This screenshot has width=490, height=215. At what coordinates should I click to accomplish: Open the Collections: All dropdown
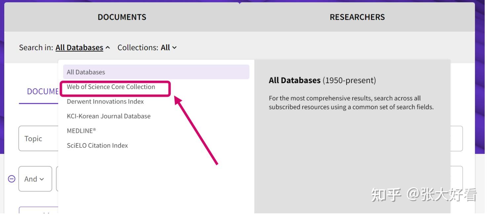pyautogui.click(x=169, y=47)
